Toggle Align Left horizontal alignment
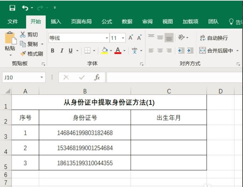The height and width of the screenshot is (187, 243). coord(151,50)
